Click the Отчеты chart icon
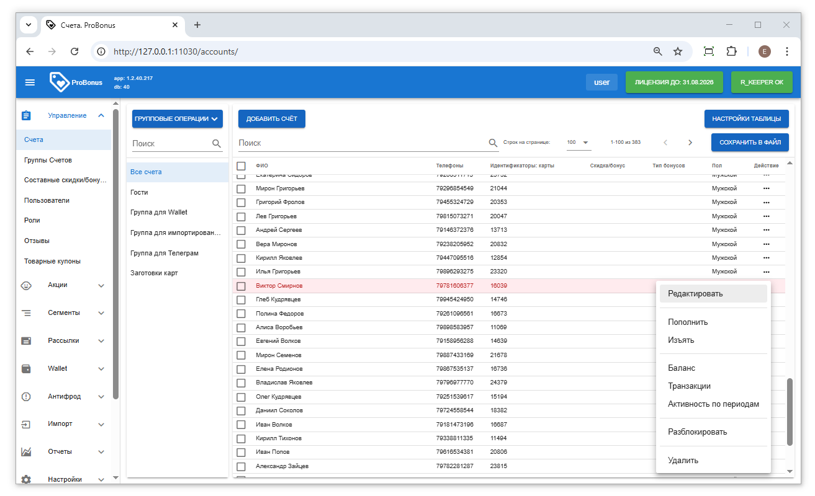 point(26,452)
